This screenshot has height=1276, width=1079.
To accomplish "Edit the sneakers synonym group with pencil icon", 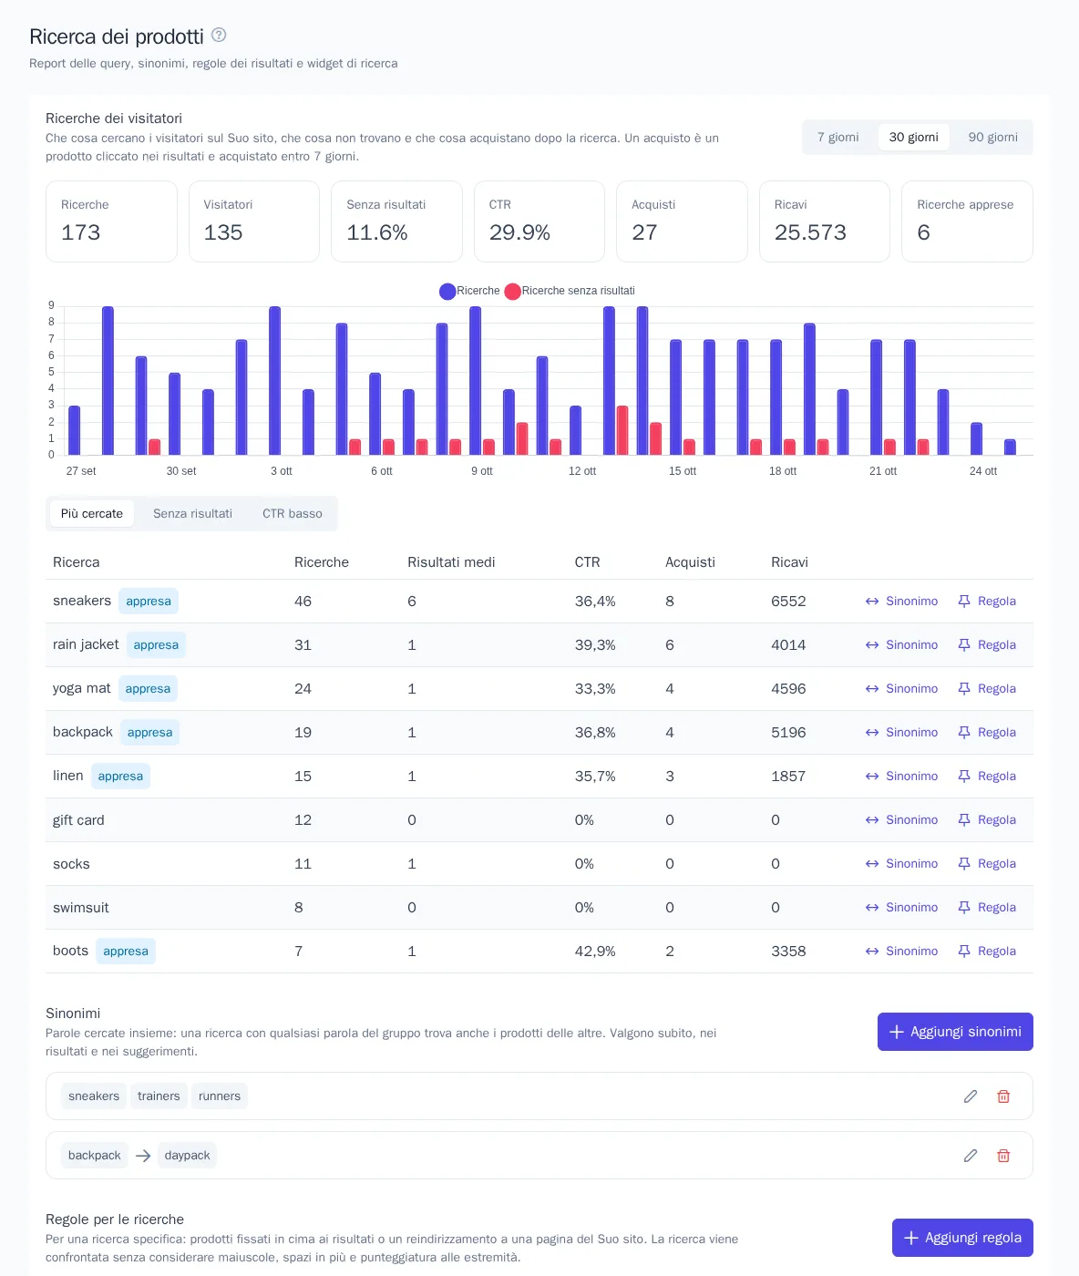I will [x=971, y=1096].
